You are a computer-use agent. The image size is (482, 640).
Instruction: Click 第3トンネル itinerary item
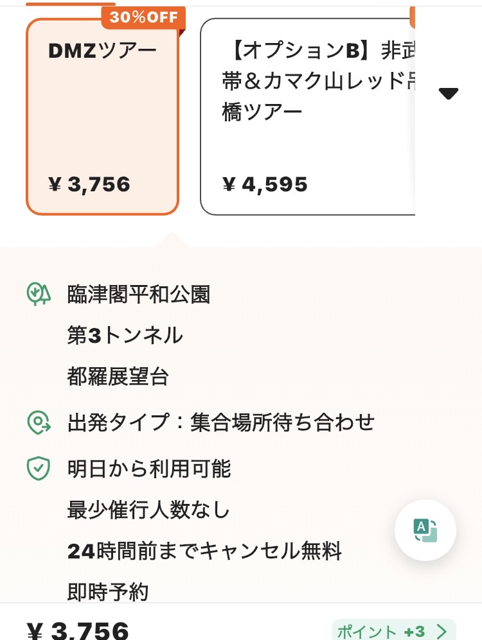(x=125, y=336)
